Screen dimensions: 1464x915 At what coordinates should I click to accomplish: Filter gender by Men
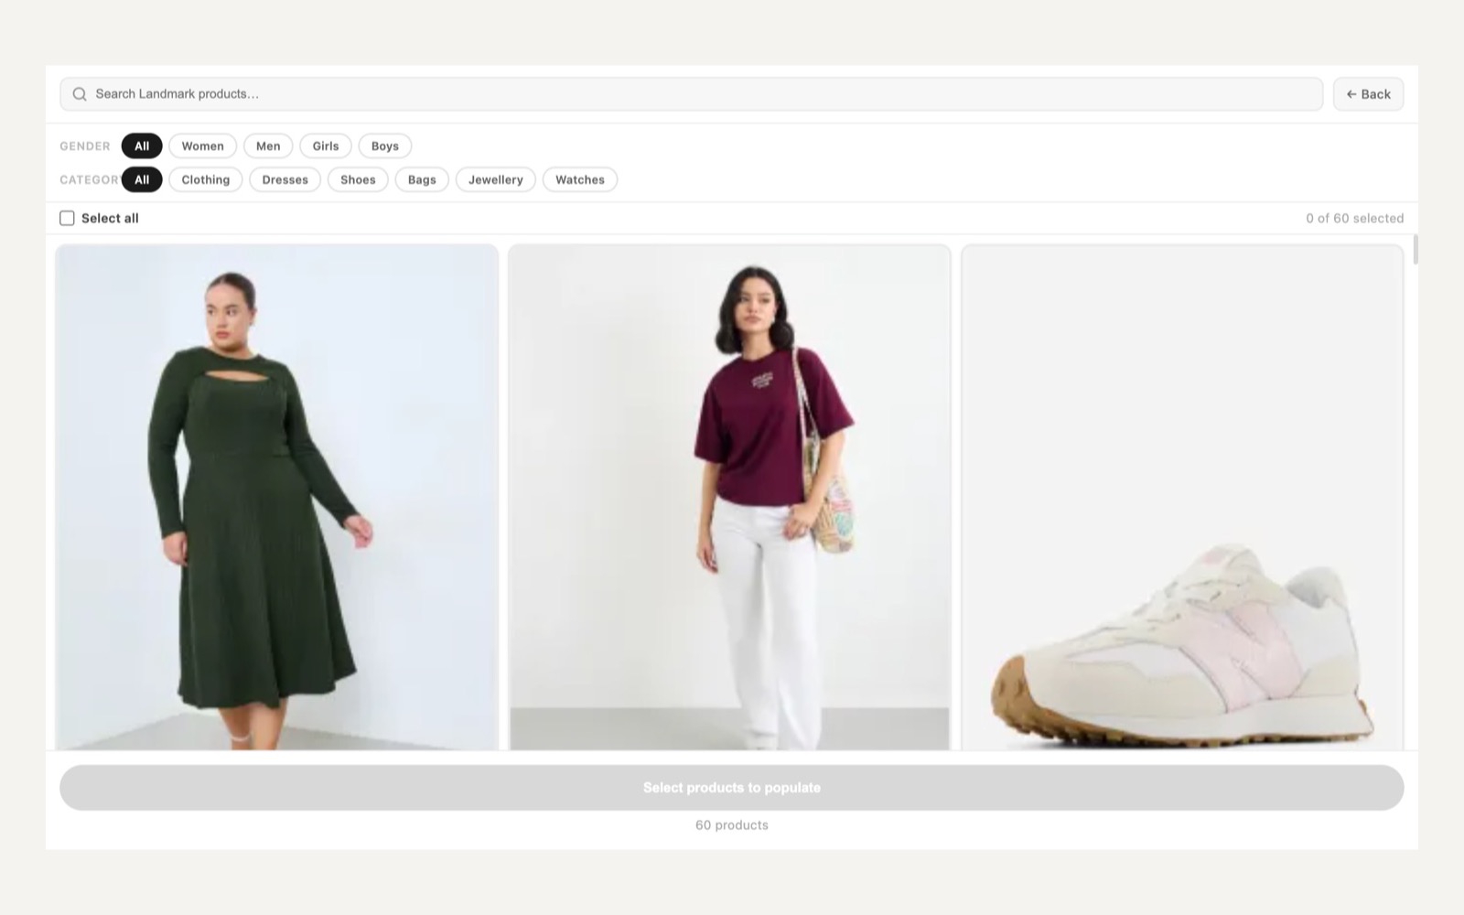coord(268,145)
